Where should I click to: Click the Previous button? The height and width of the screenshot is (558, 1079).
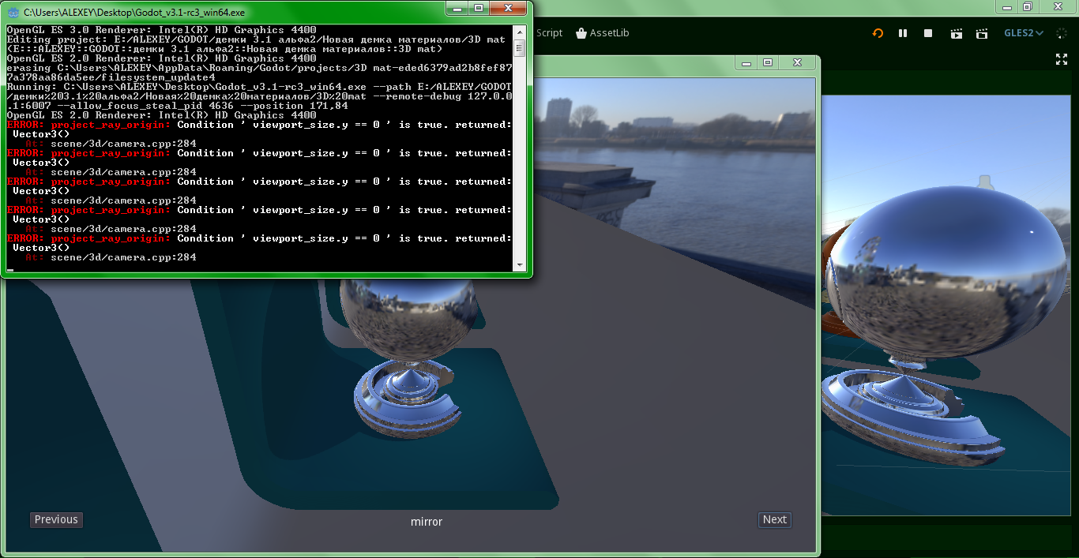coord(56,519)
